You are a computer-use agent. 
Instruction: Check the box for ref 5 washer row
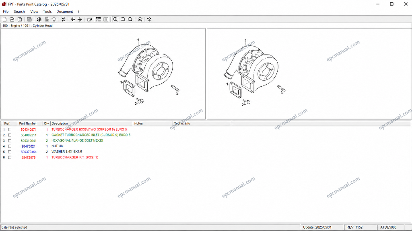10,152
